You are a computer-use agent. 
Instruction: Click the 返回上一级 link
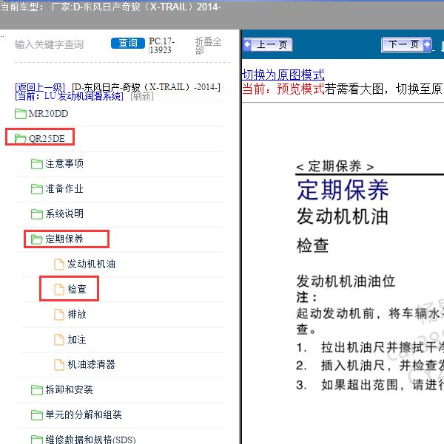(40, 87)
